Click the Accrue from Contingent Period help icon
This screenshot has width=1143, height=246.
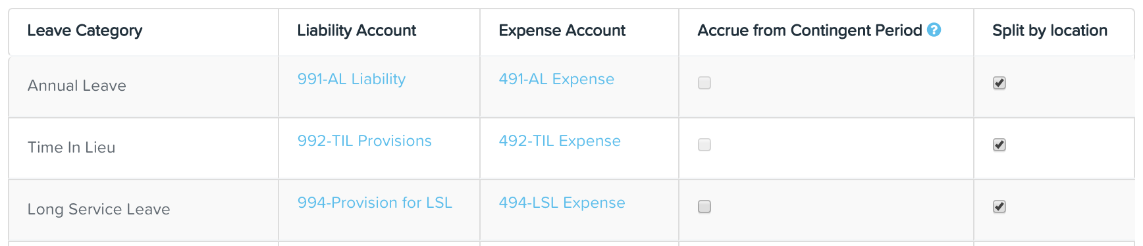(x=934, y=30)
